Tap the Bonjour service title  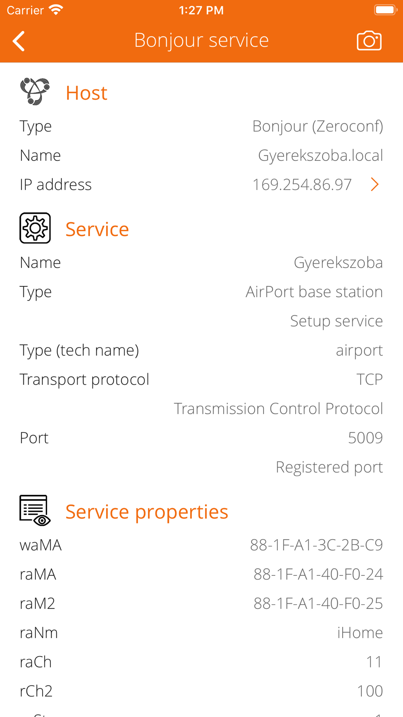[x=201, y=40]
